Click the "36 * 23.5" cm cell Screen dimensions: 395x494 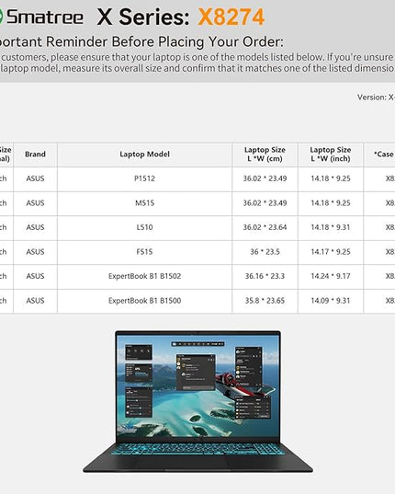point(265,252)
